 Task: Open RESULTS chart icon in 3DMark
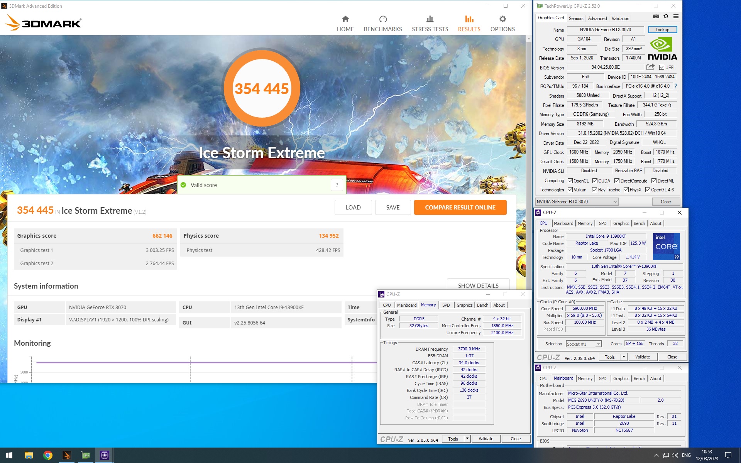pyautogui.click(x=469, y=19)
